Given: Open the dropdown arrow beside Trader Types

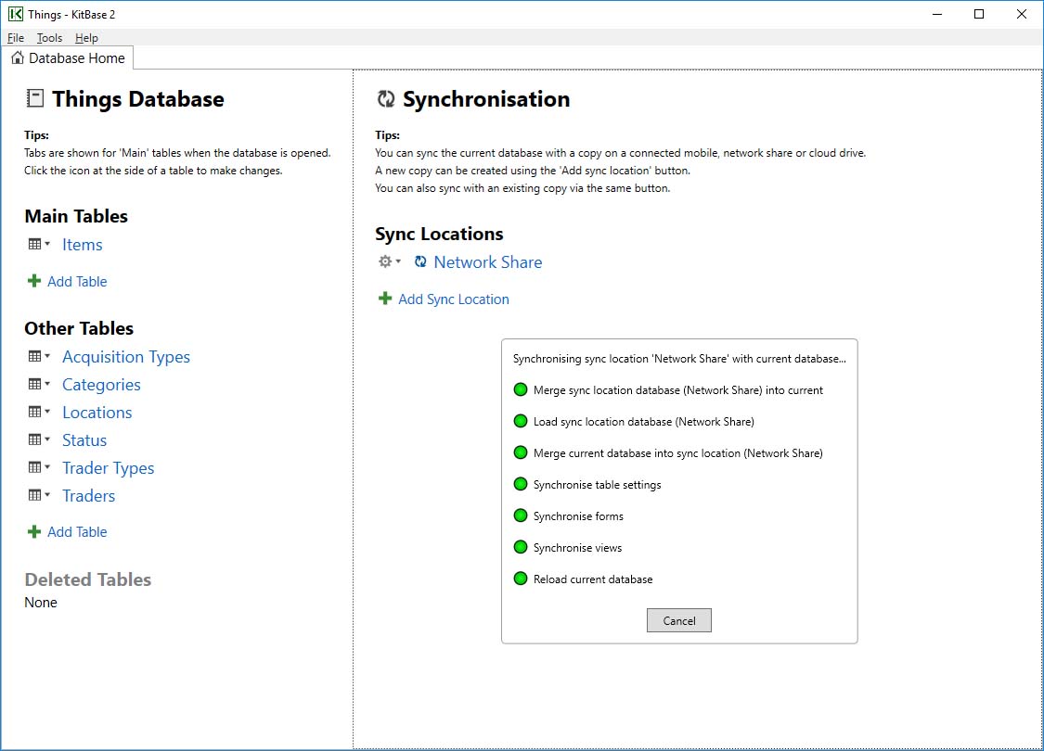Looking at the screenshot, I should [x=47, y=467].
